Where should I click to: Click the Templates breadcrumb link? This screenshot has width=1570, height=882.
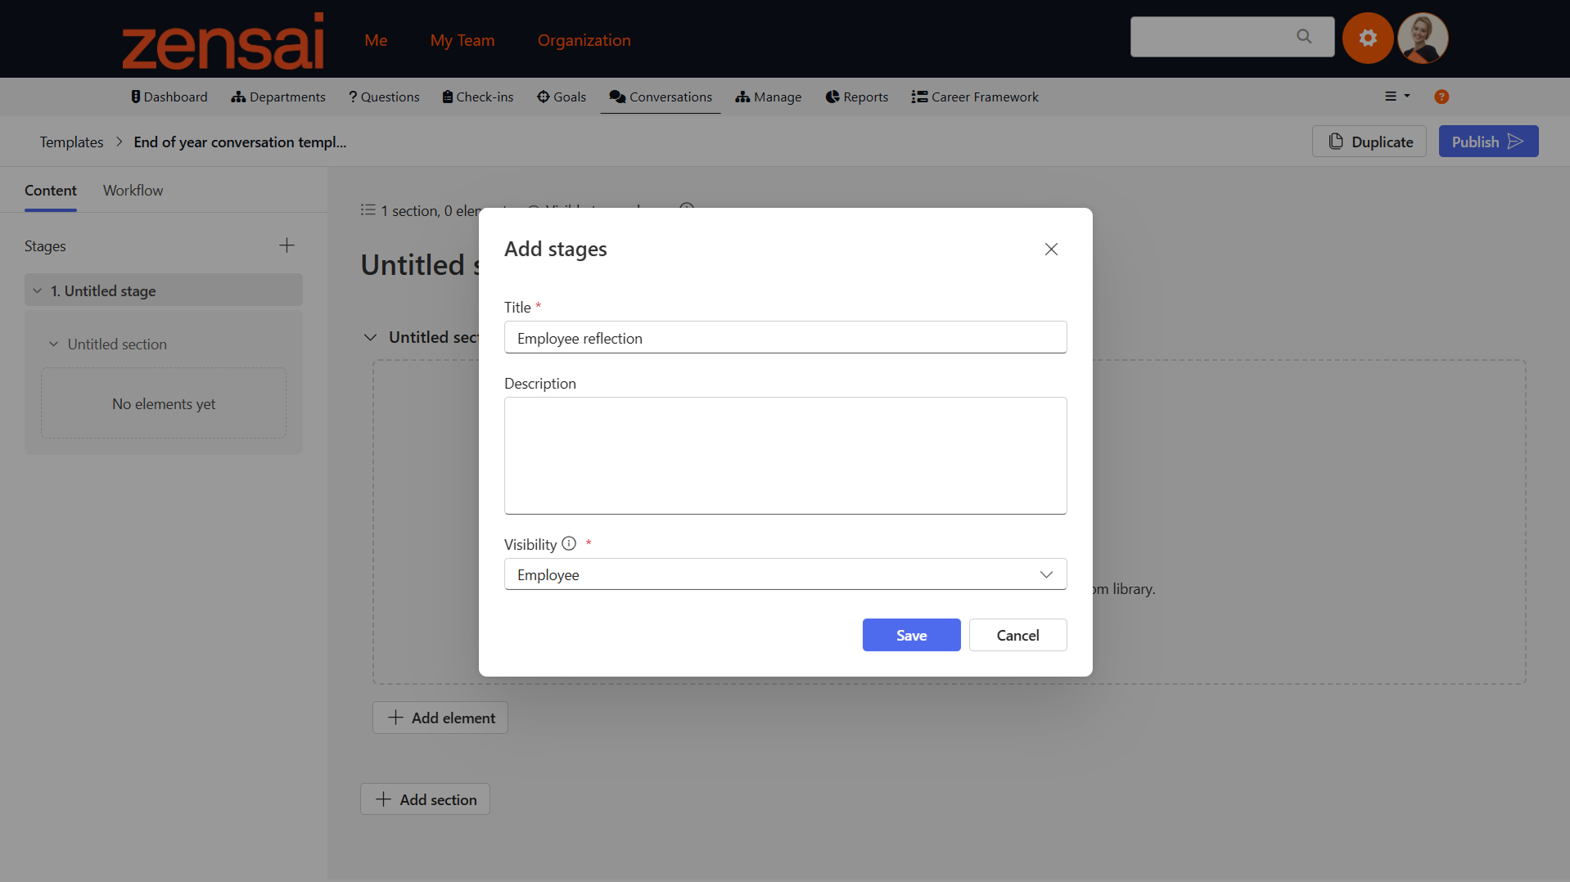[x=71, y=142]
